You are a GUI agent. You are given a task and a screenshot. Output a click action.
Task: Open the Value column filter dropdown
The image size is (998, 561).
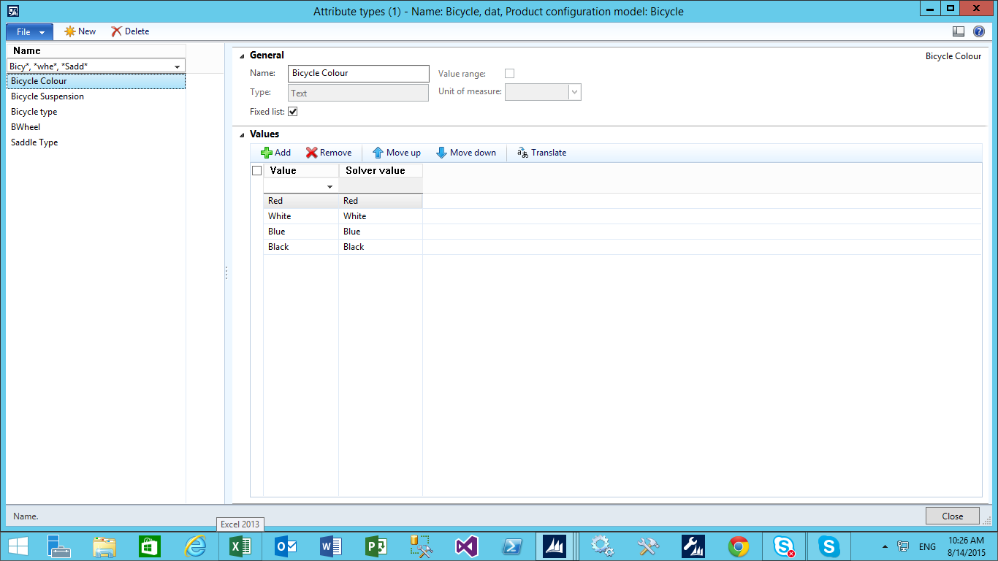pyautogui.click(x=330, y=187)
